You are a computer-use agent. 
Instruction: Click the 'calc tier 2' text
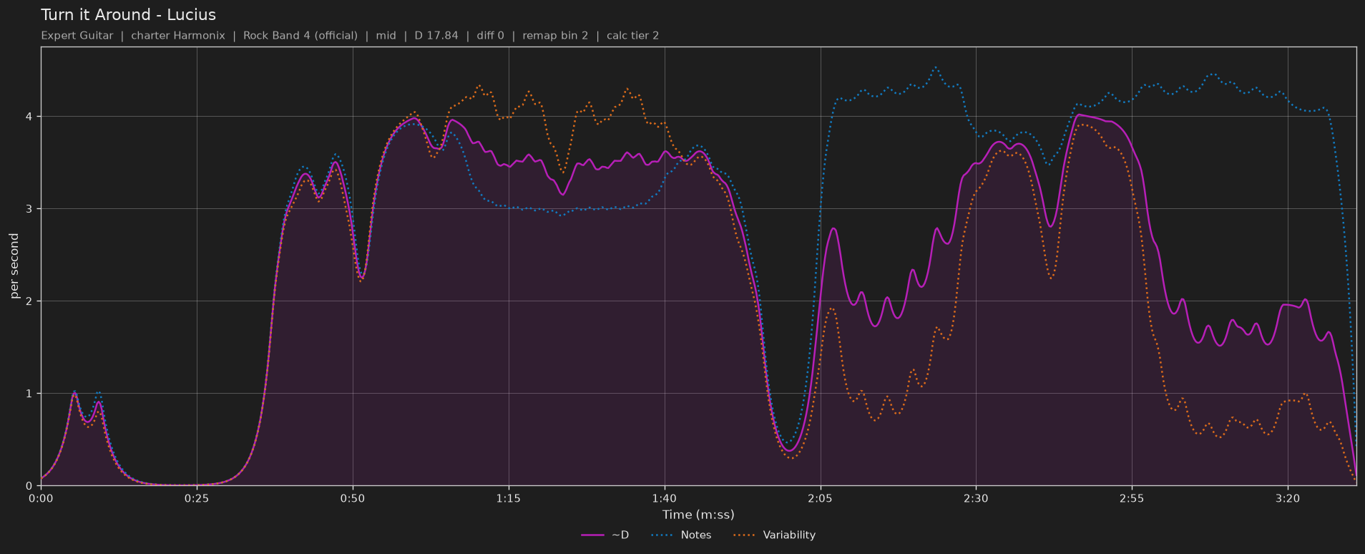click(x=632, y=36)
